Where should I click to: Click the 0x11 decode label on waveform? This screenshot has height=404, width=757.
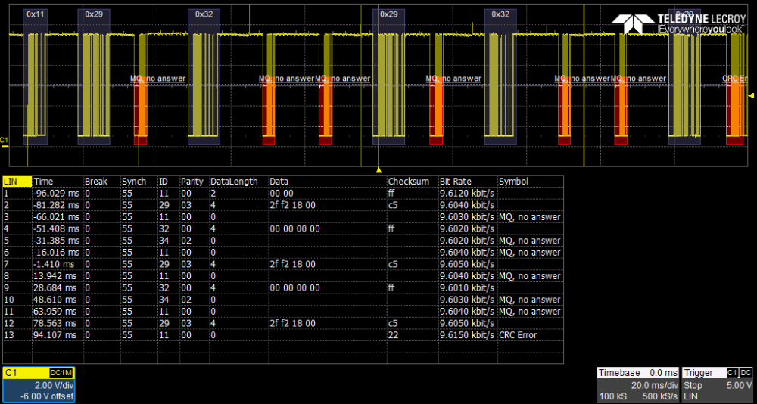(35, 14)
